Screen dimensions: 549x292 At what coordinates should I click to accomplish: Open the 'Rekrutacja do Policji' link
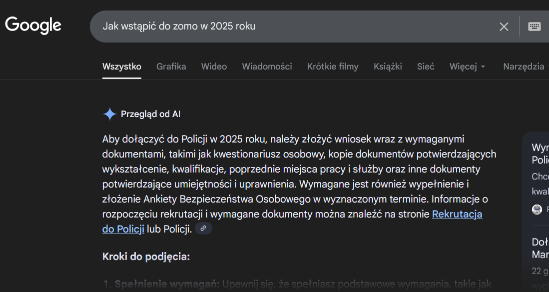point(457,214)
